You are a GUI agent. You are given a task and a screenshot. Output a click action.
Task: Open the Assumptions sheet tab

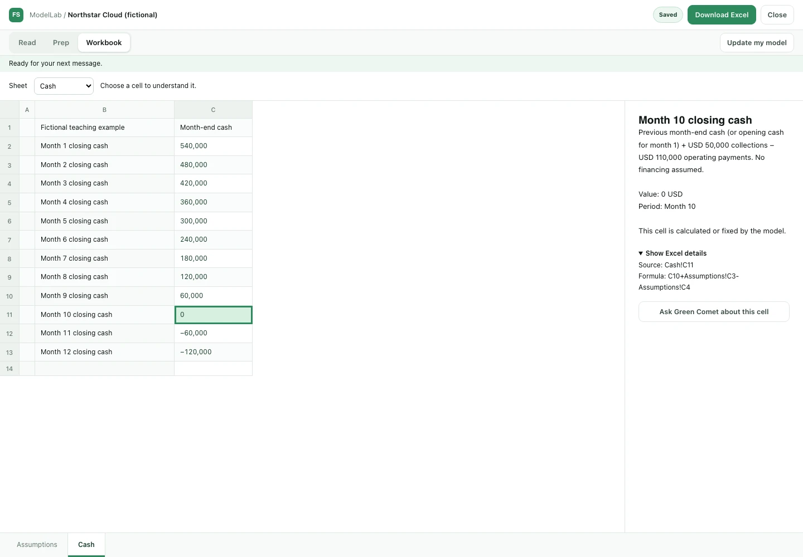(37, 545)
